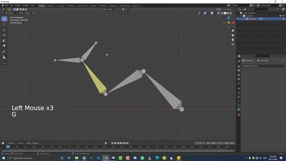Select the Breakdowner pose tool
286x161 pixels.
click(4, 63)
